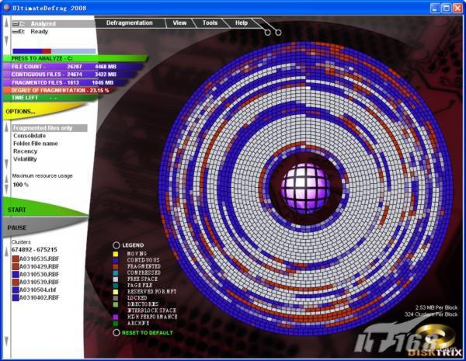Click down arrow of the cluster file list
This screenshot has width=466, height=361.
point(6,342)
